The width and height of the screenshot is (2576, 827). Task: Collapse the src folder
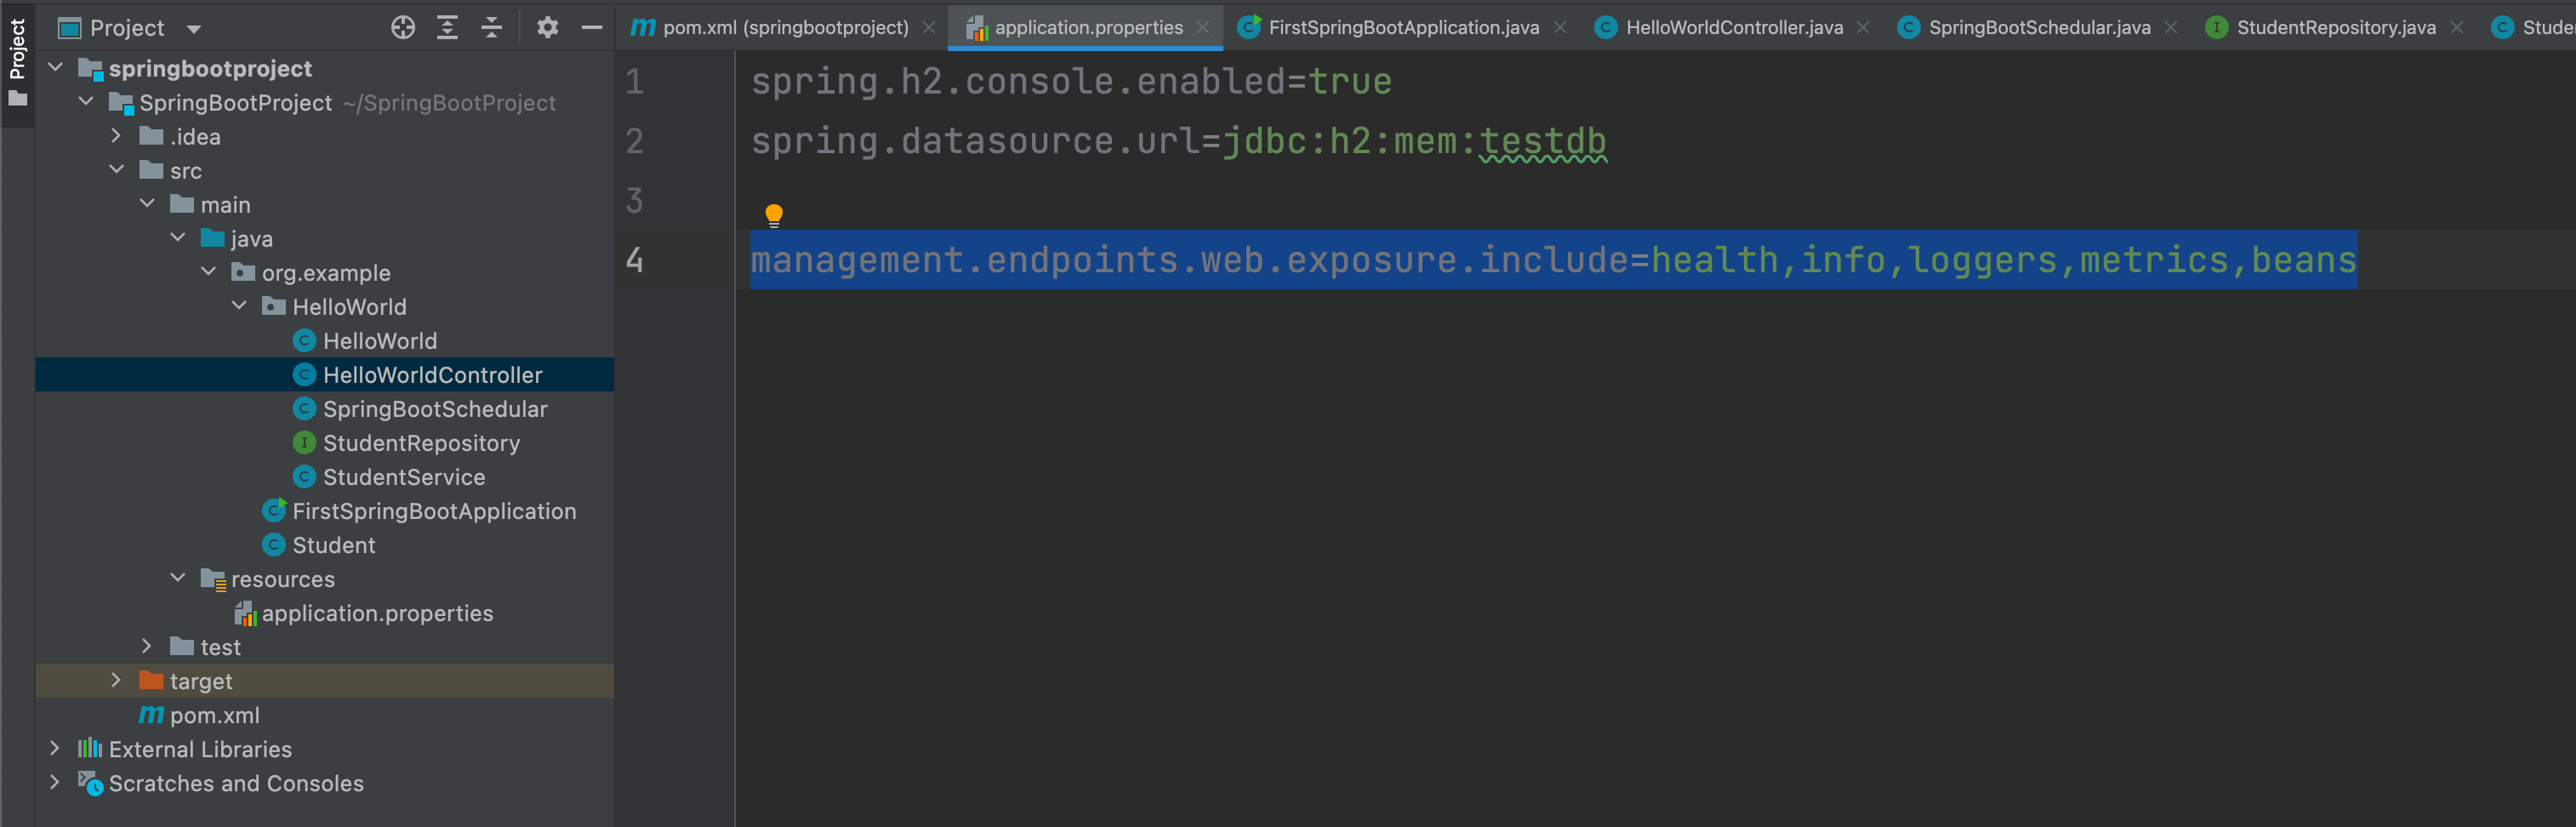117,169
